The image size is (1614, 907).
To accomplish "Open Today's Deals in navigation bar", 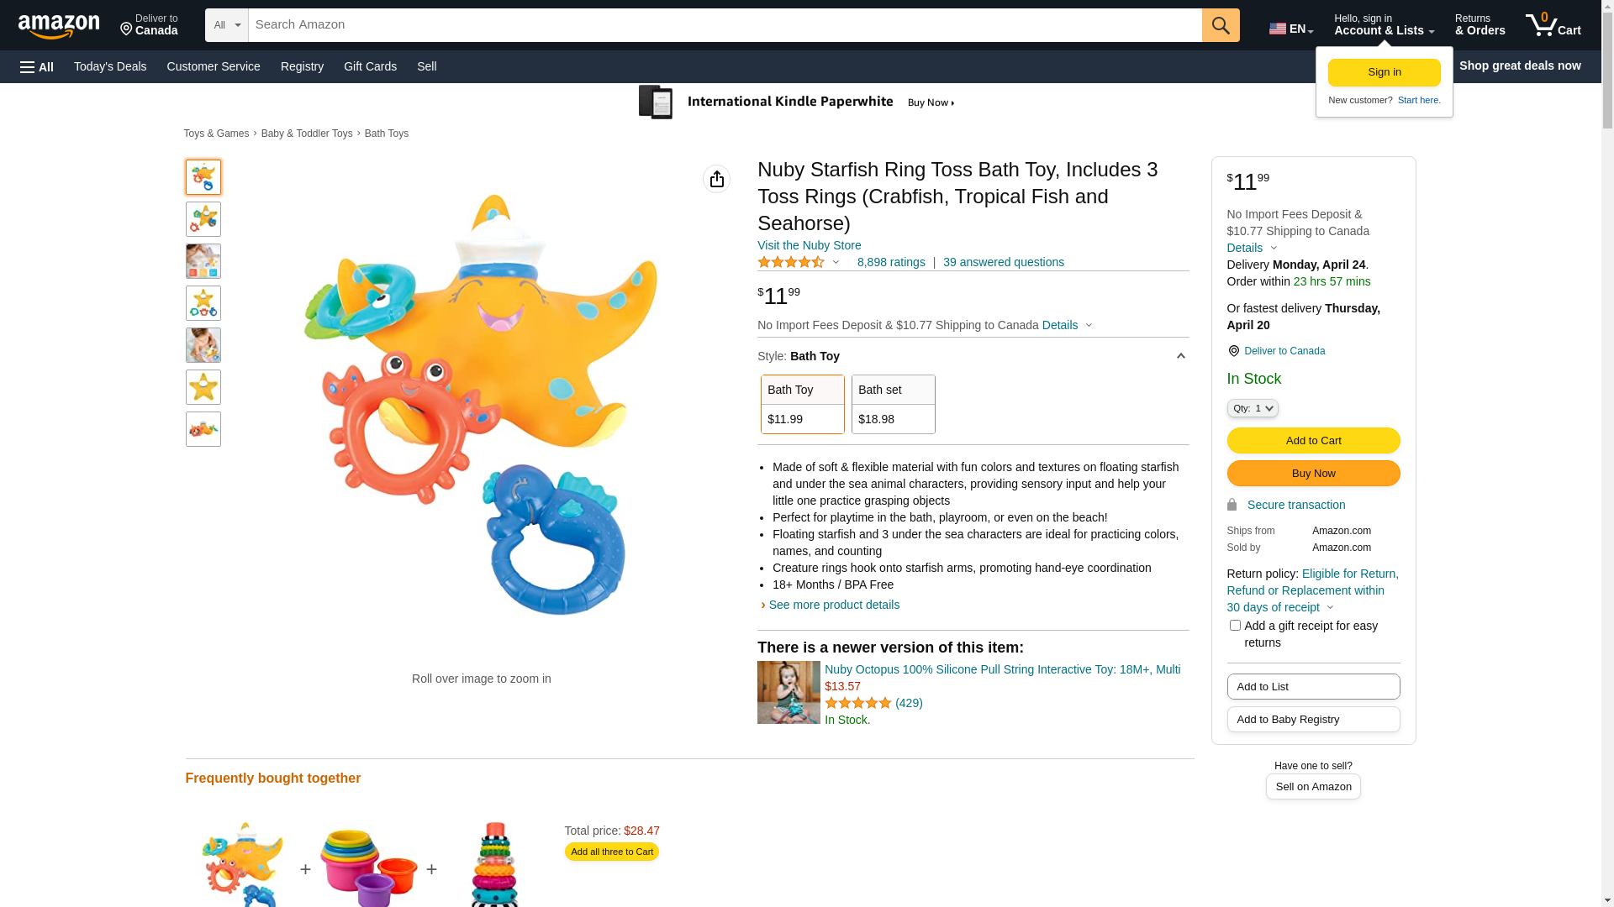I will coord(110,66).
